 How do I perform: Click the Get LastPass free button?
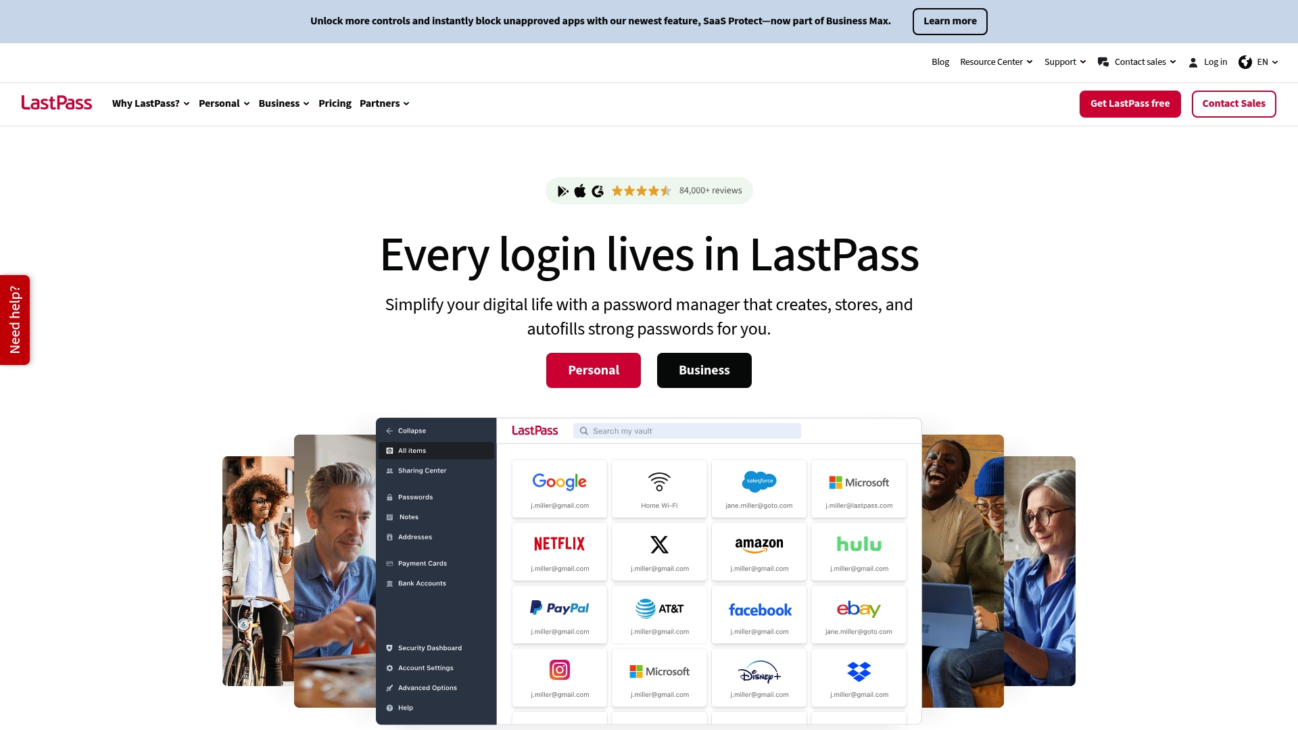coord(1130,103)
